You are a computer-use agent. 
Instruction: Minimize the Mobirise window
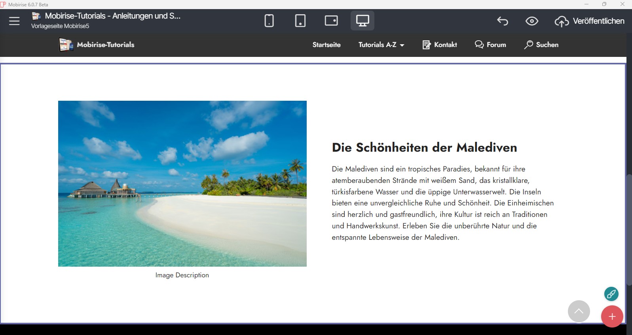(586, 4)
